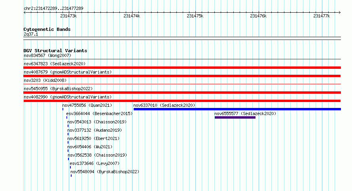Click the purple nsv6555577 variant bar
Screen dimensions: 352x191
(235, 117)
